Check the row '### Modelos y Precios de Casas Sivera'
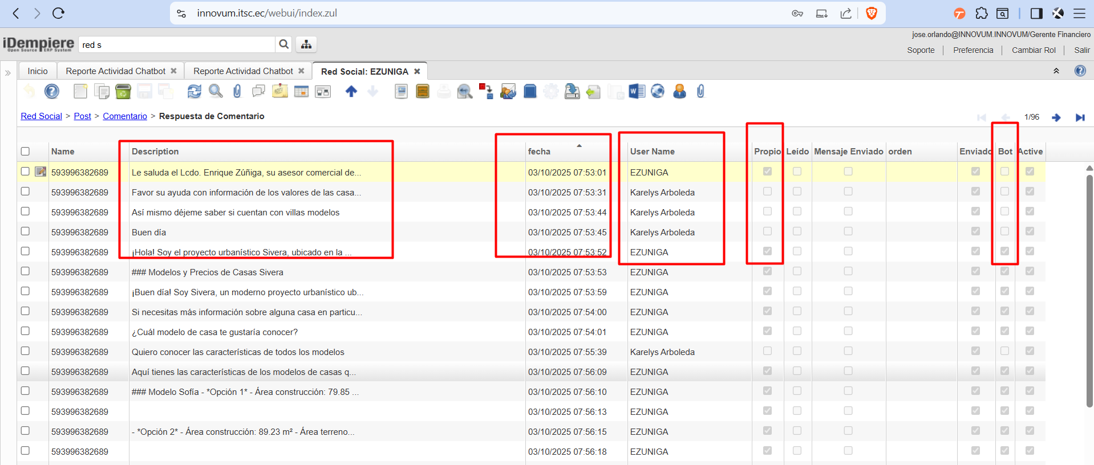Image resolution: width=1094 pixels, height=465 pixels. coord(25,271)
